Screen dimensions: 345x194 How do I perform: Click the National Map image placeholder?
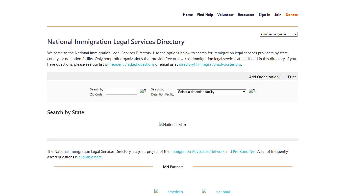(173, 125)
